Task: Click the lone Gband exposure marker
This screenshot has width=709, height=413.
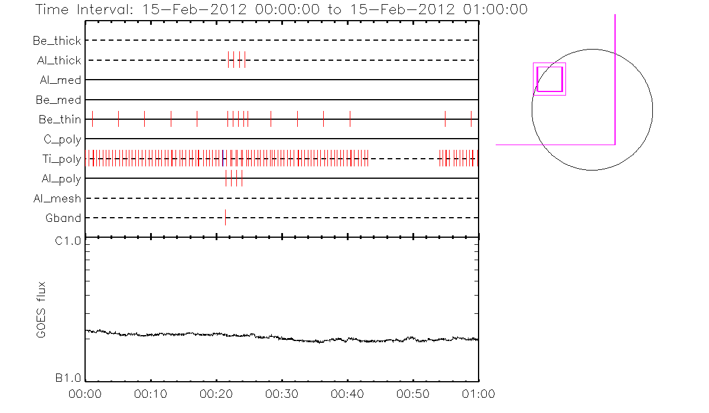Action: coord(225,218)
